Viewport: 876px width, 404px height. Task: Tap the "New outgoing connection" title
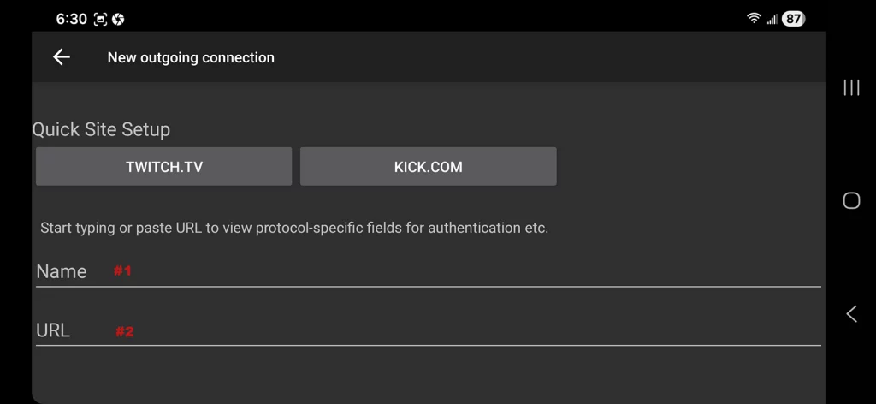[191, 57]
